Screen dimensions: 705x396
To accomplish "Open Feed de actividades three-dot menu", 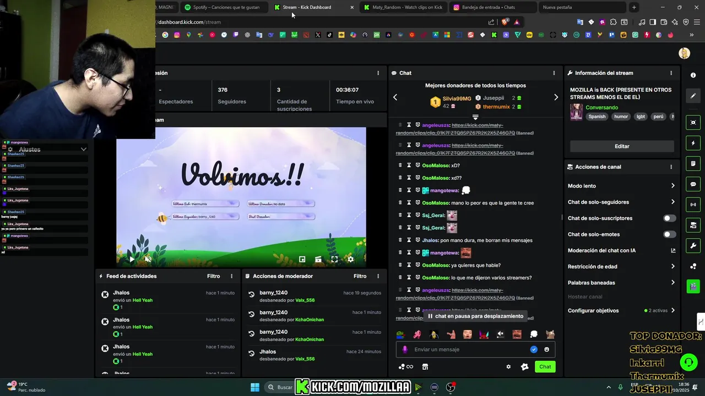I will pyautogui.click(x=231, y=276).
